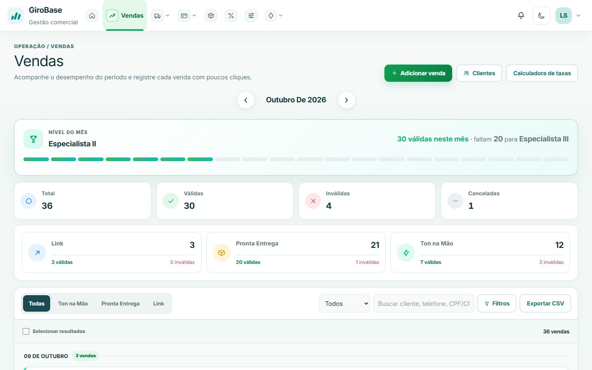Expand the credit card menu chevron
The width and height of the screenshot is (592, 370).
[x=194, y=16]
